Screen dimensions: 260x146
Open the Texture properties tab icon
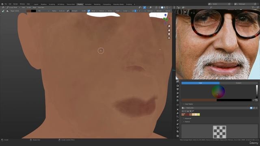[x=178, y=136]
